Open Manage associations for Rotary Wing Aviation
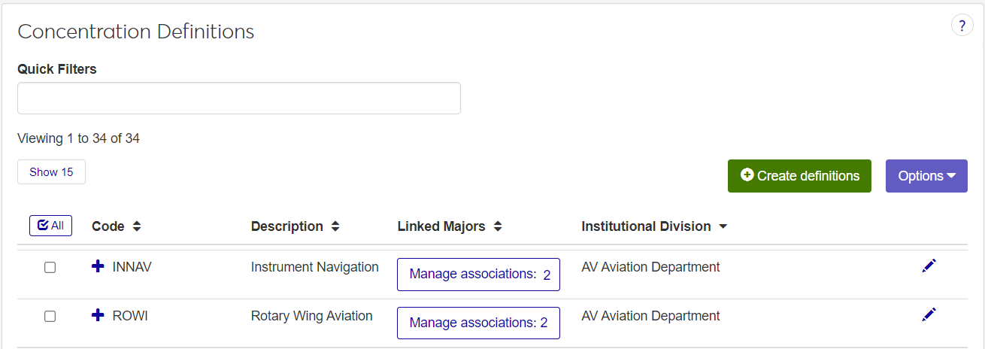Screen dimensions: 985x349 (478, 323)
